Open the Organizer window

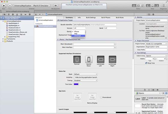pos(163,6)
